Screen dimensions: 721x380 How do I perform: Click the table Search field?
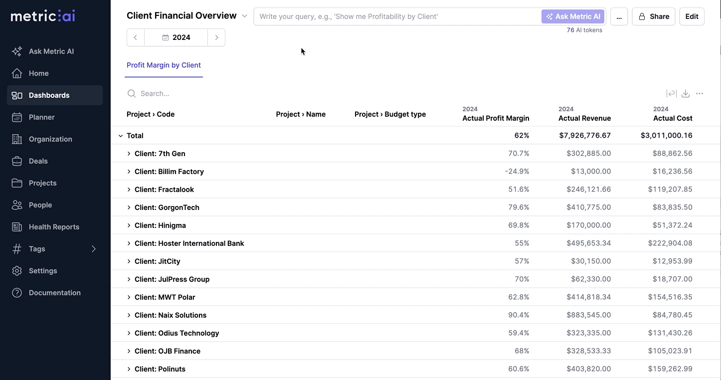199,94
